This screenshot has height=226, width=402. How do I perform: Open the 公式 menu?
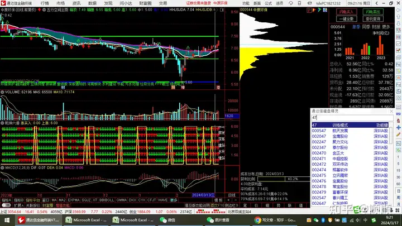click(268, 3)
